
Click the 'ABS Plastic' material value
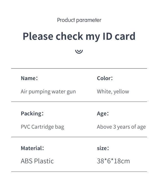click(37, 161)
